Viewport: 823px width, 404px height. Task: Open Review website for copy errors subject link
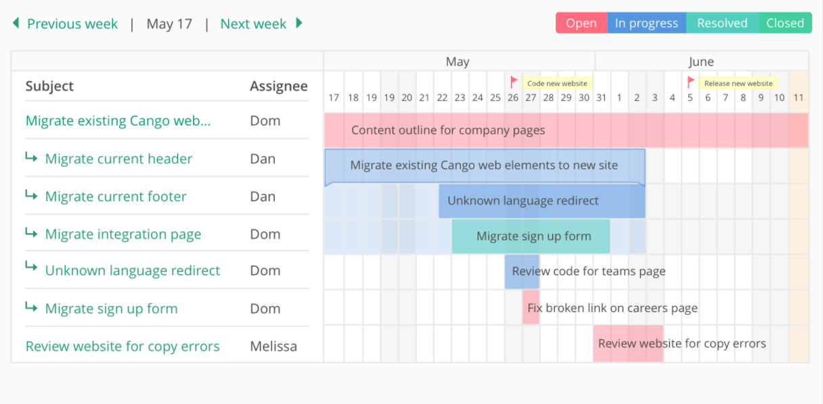pos(123,347)
